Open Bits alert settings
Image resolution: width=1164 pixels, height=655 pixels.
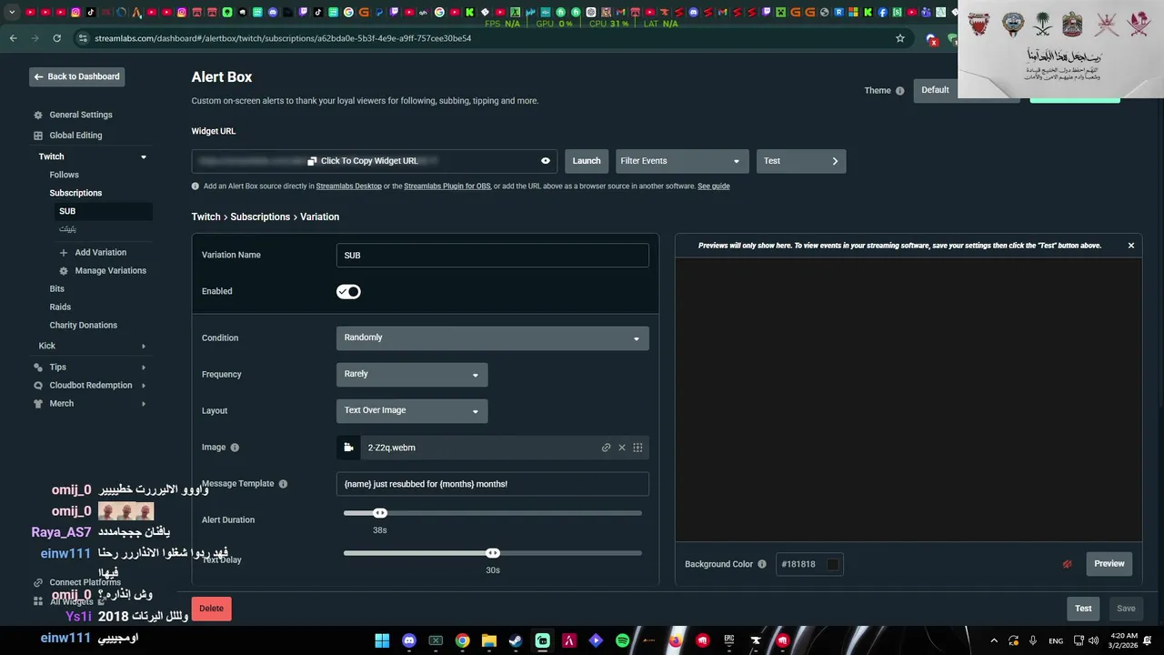coord(56,289)
